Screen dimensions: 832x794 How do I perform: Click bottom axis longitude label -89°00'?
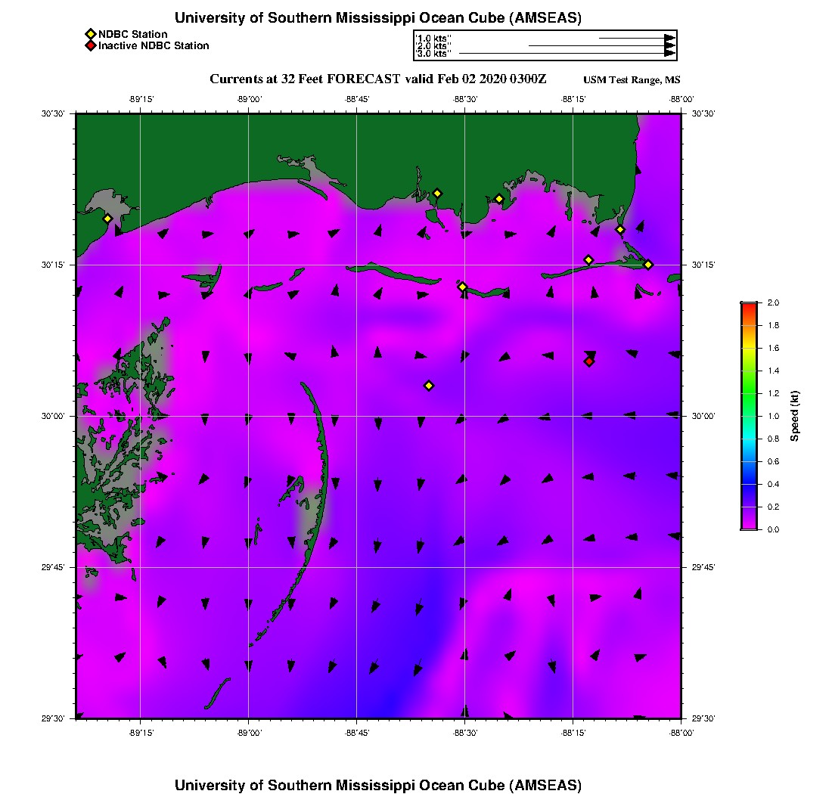249,733
